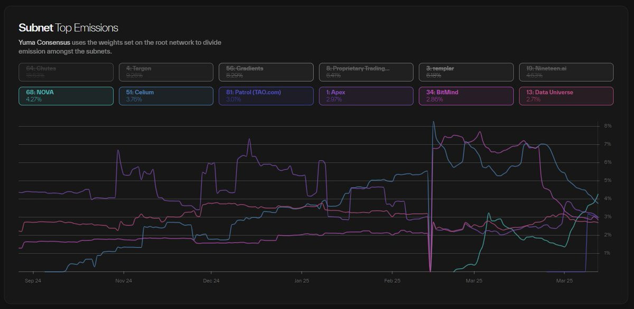Click the 3% y-axis label

point(608,217)
